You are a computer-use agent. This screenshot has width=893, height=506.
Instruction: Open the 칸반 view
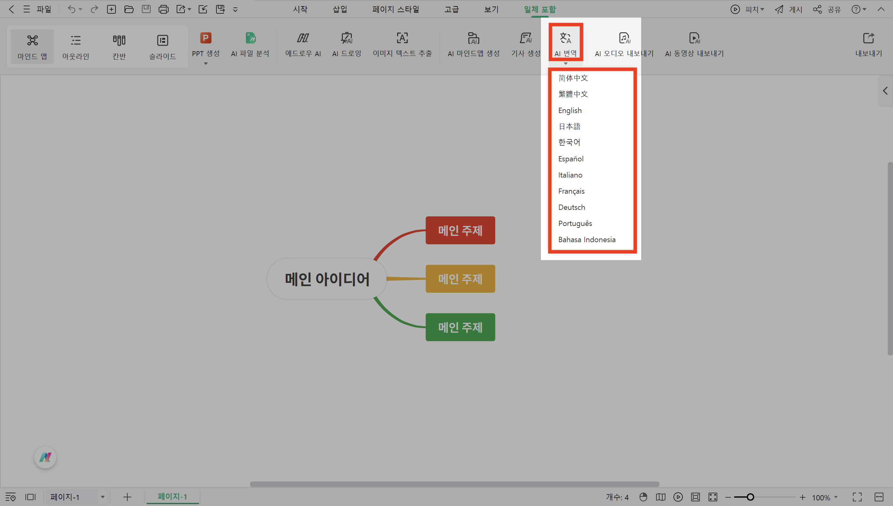tap(119, 46)
